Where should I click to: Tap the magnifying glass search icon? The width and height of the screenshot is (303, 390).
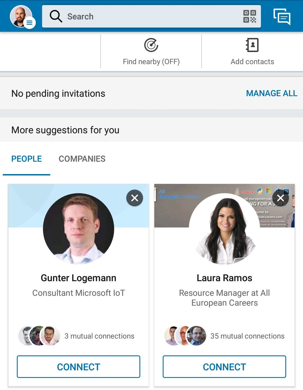56,16
